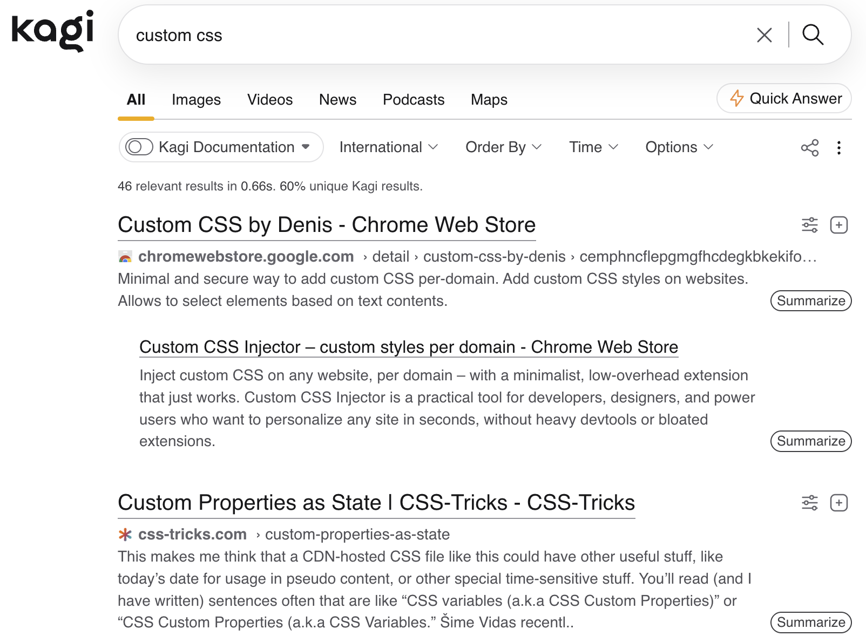The height and width of the screenshot is (643, 866).
Task: Click the 'custom-css-by-denis' breadcrumb text
Action: coord(494,257)
